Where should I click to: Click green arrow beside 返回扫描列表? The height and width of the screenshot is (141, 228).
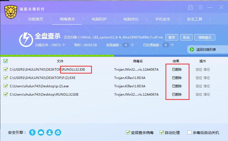192,49
